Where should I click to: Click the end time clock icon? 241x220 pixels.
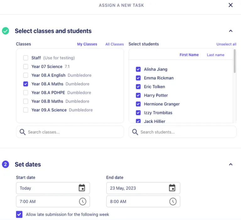[173, 201]
